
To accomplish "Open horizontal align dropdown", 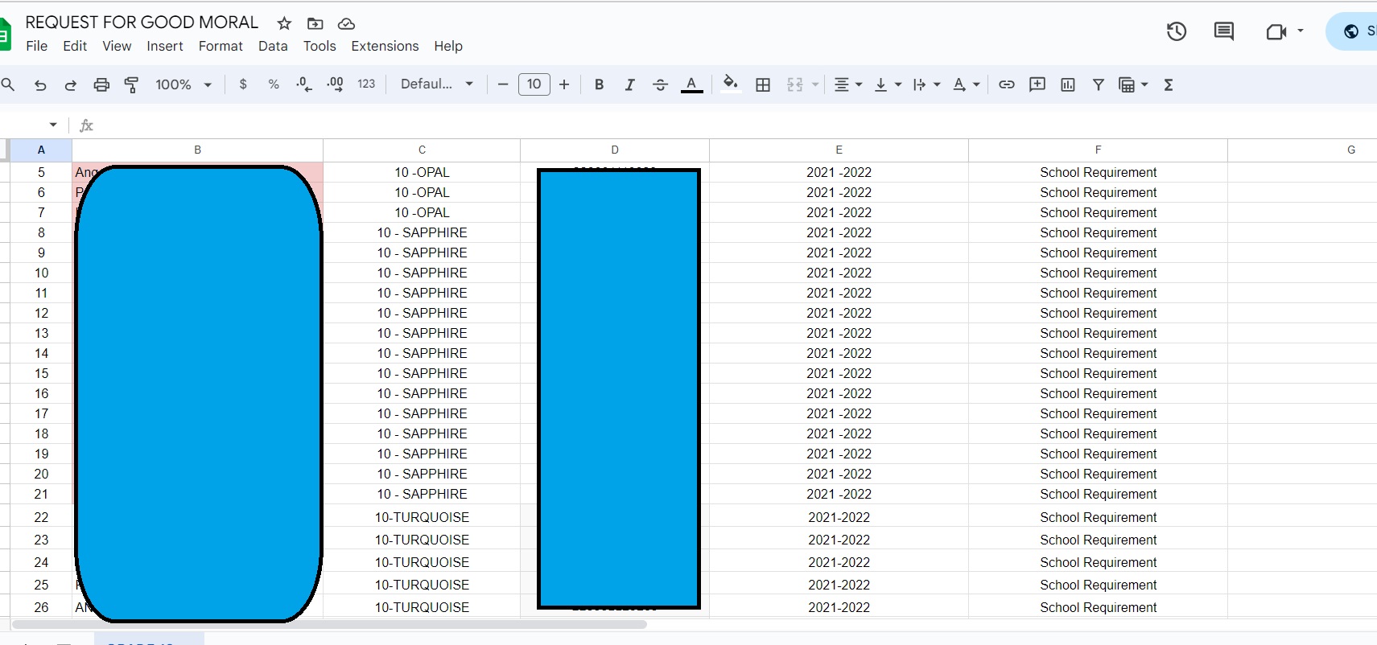I will (848, 84).
